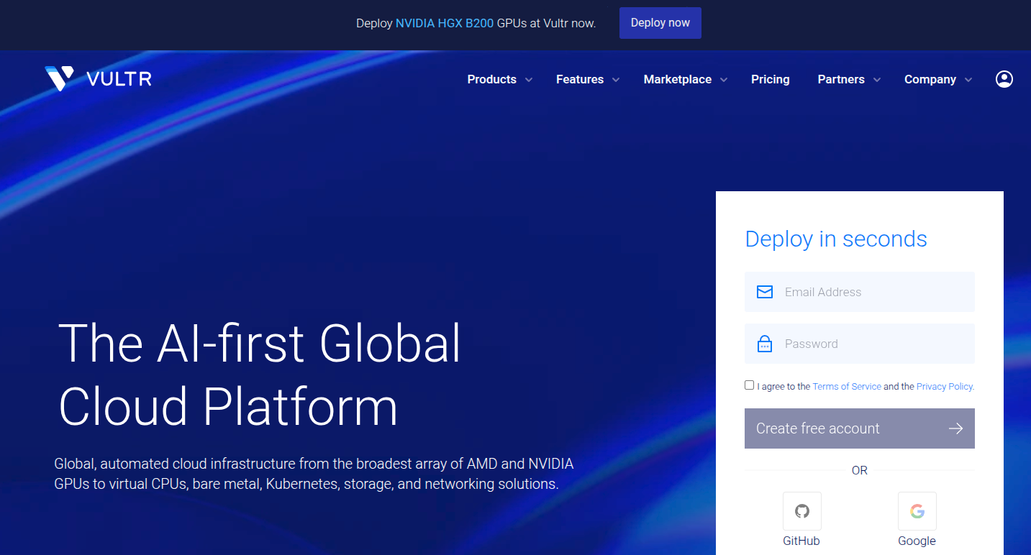Click the Vultr logo icon

click(x=59, y=78)
